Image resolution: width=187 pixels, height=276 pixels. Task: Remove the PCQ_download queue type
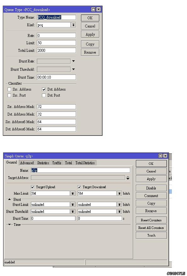tap(90, 52)
